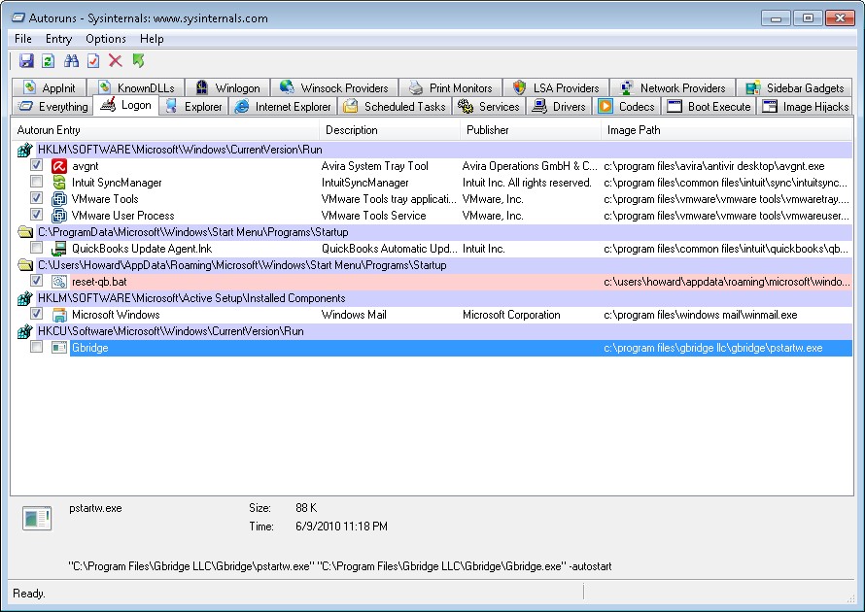Open the Entry menu
This screenshot has height=612, width=865.
click(x=58, y=39)
